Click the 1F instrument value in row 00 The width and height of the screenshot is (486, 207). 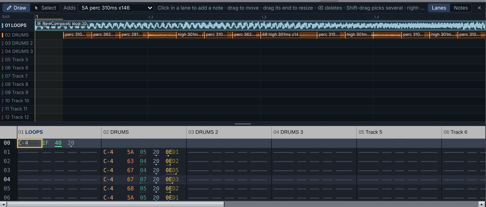coord(45,143)
